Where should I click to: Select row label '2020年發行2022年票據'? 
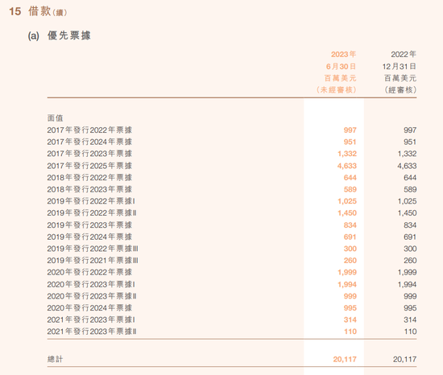click(89, 272)
